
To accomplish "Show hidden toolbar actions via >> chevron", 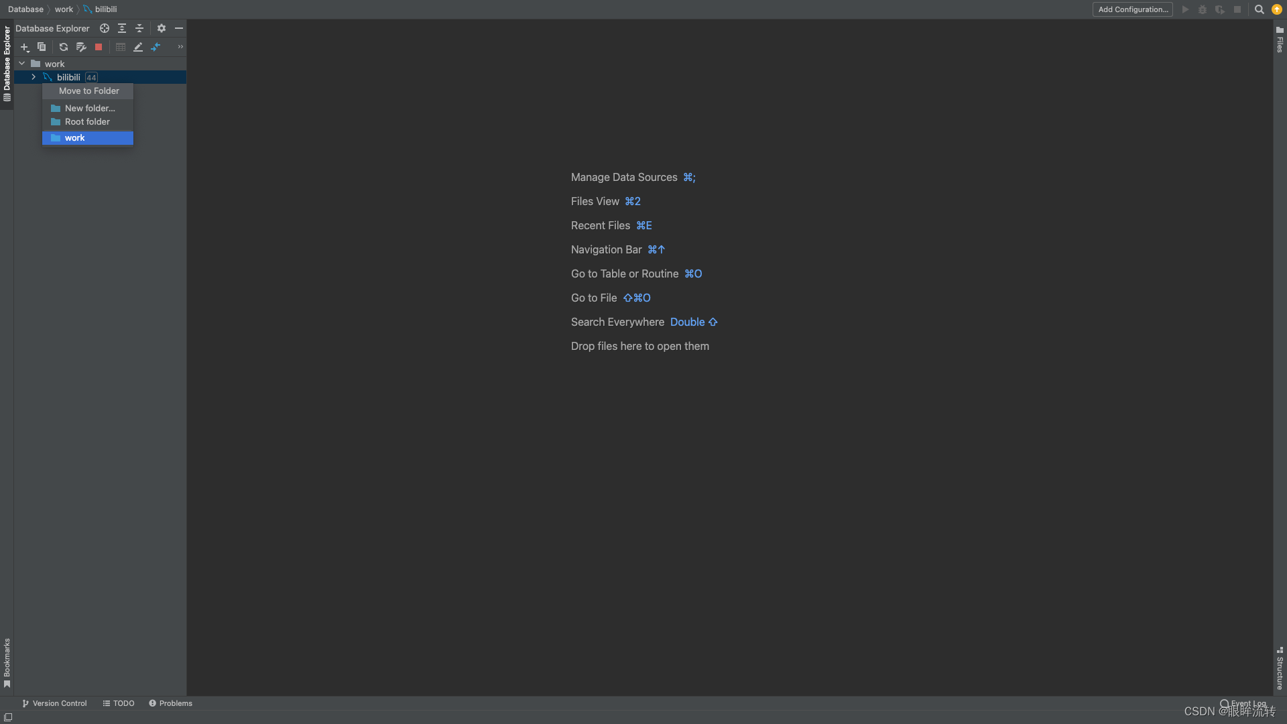I will tap(180, 47).
